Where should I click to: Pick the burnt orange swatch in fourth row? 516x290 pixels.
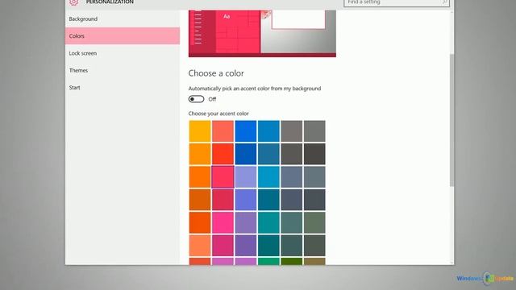[200, 200]
